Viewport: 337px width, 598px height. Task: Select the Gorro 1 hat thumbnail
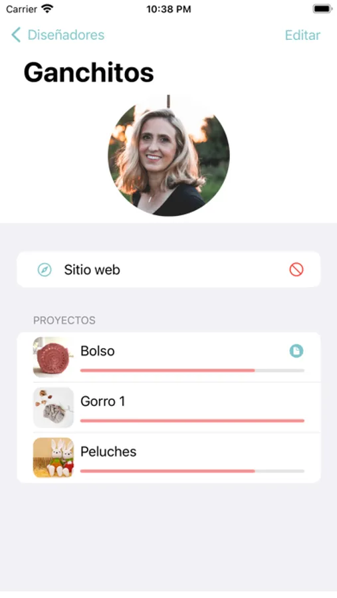(53, 407)
